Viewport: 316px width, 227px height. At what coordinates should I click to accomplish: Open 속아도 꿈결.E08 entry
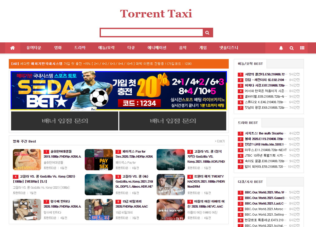266,161
